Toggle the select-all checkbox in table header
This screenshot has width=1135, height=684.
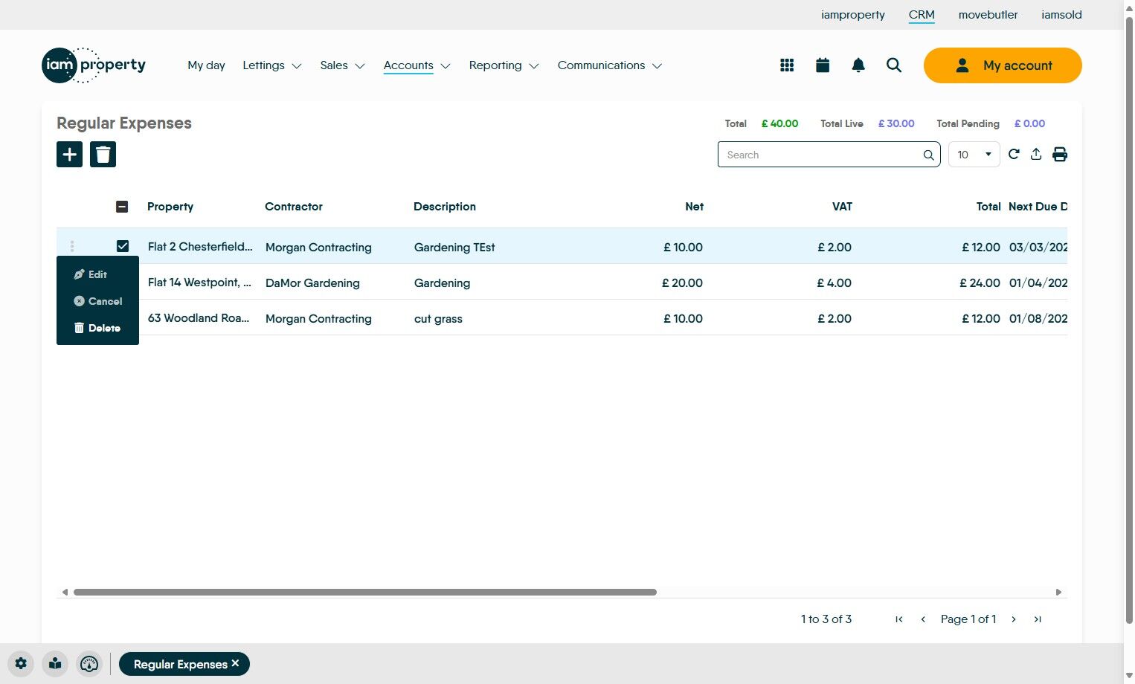pyautogui.click(x=122, y=207)
